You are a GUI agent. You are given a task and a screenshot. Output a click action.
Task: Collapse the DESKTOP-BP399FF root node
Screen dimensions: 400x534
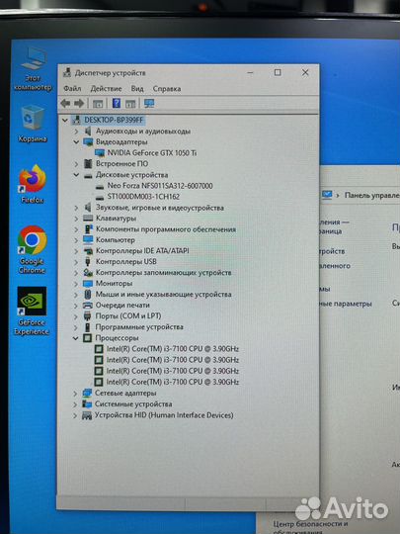(x=65, y=120)
